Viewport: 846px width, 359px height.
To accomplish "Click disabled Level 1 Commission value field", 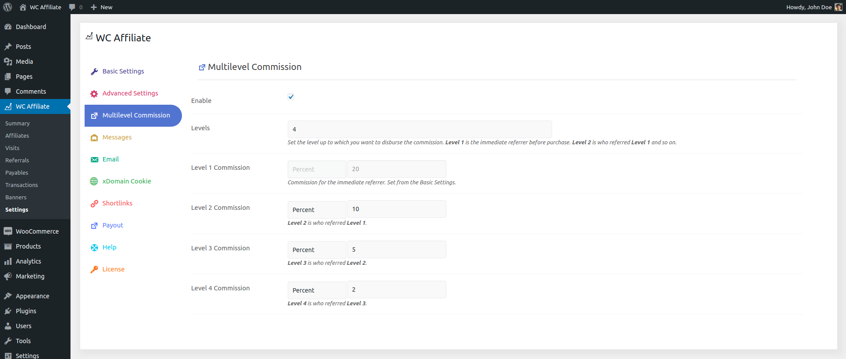I will pyautogui.click(x=397, y=169).
